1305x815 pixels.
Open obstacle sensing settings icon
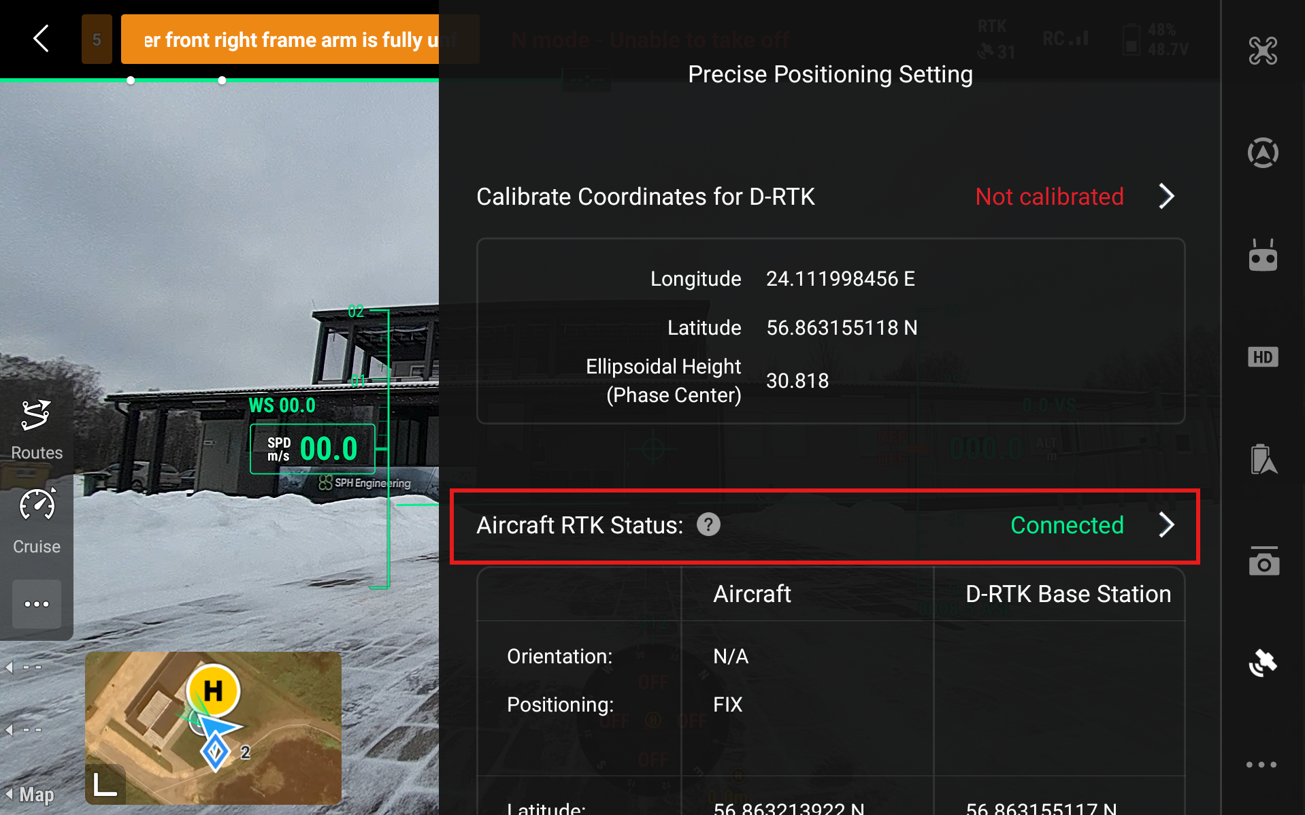tap(1263, 152)
